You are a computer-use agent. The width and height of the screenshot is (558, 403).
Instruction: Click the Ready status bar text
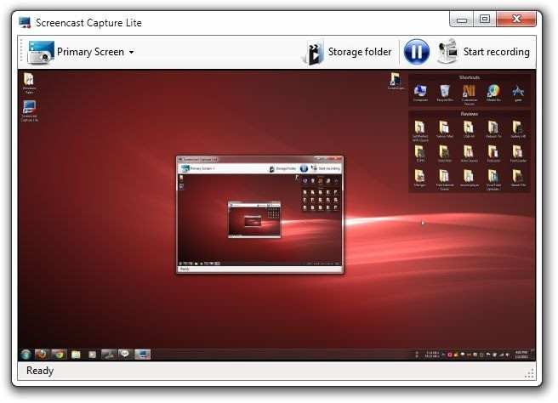tap(39, 371)
